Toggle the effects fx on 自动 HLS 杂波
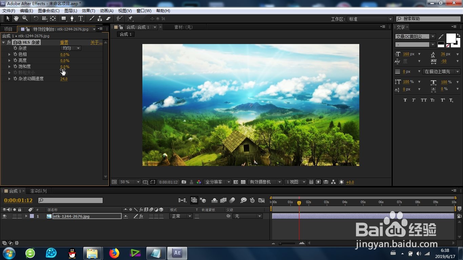The image size is (463, 260). [9, 42]
